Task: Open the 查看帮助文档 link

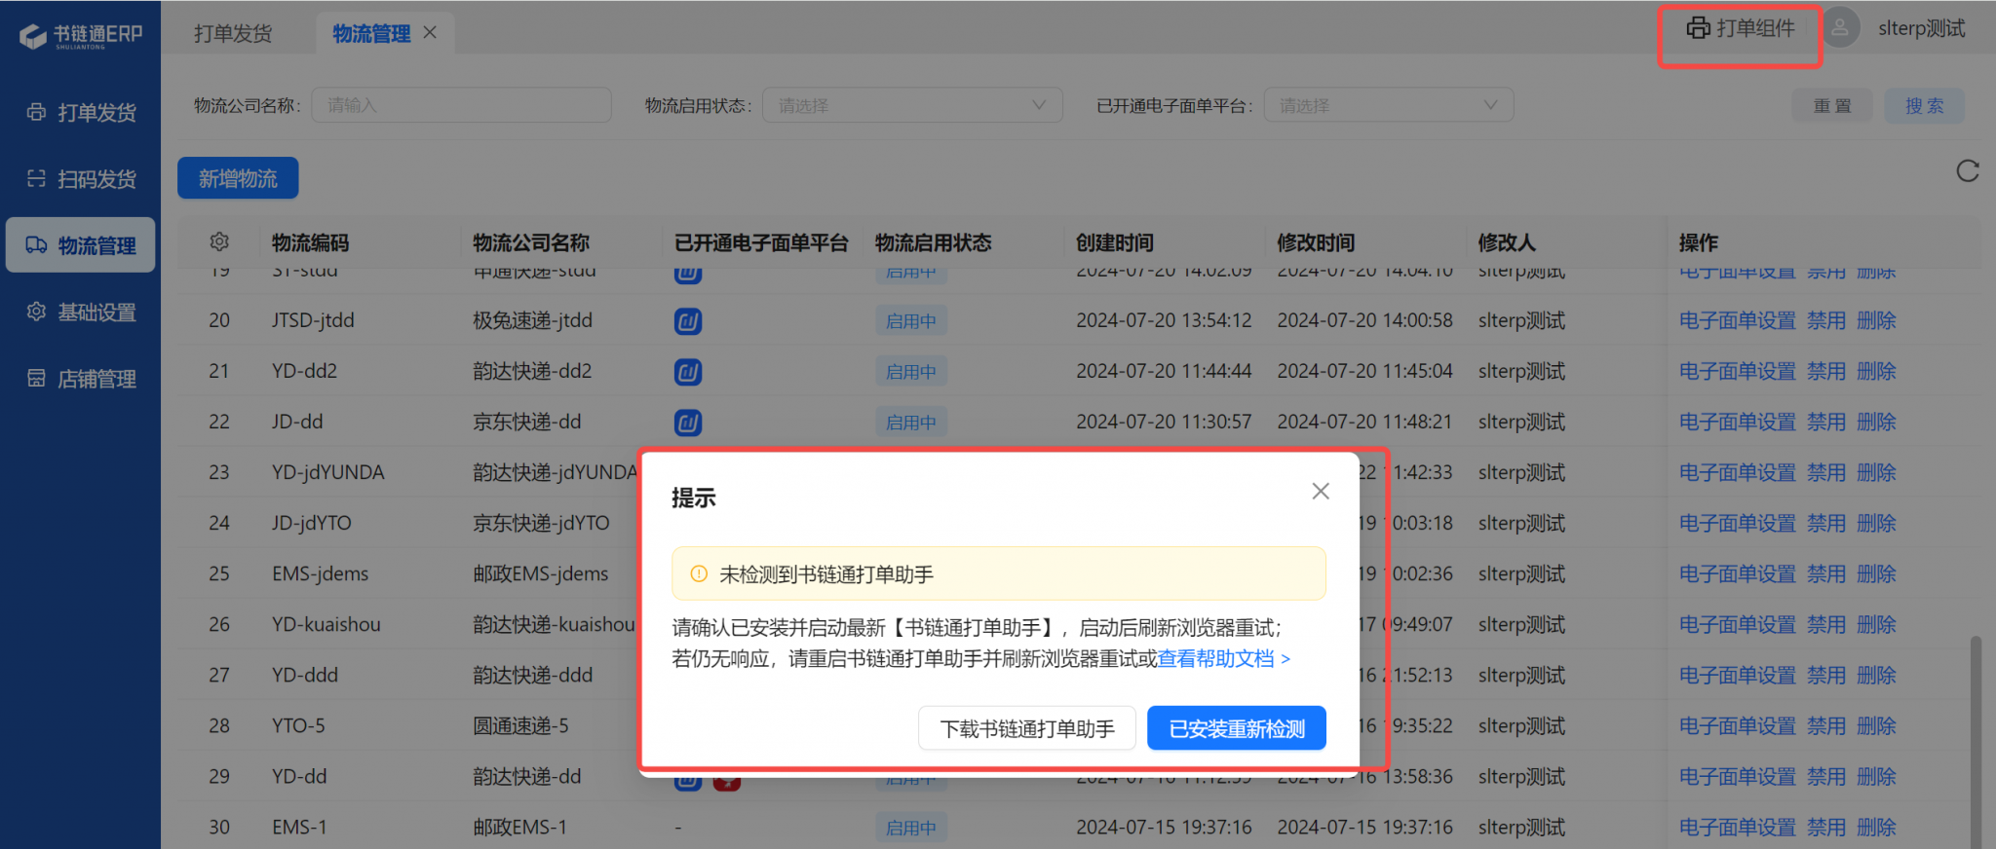Action: point(1224,659)
